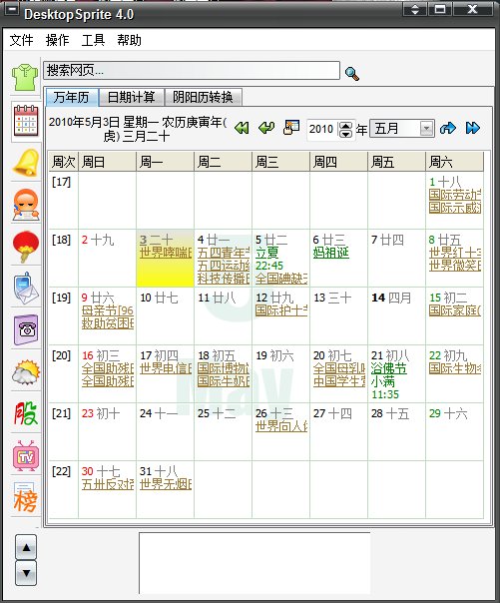
Task: Select the date cell 2 十九
Action: pos(107,259)
